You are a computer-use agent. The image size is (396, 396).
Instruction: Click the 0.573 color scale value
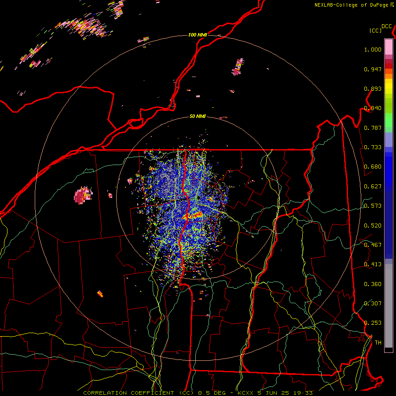pos(373,206)
